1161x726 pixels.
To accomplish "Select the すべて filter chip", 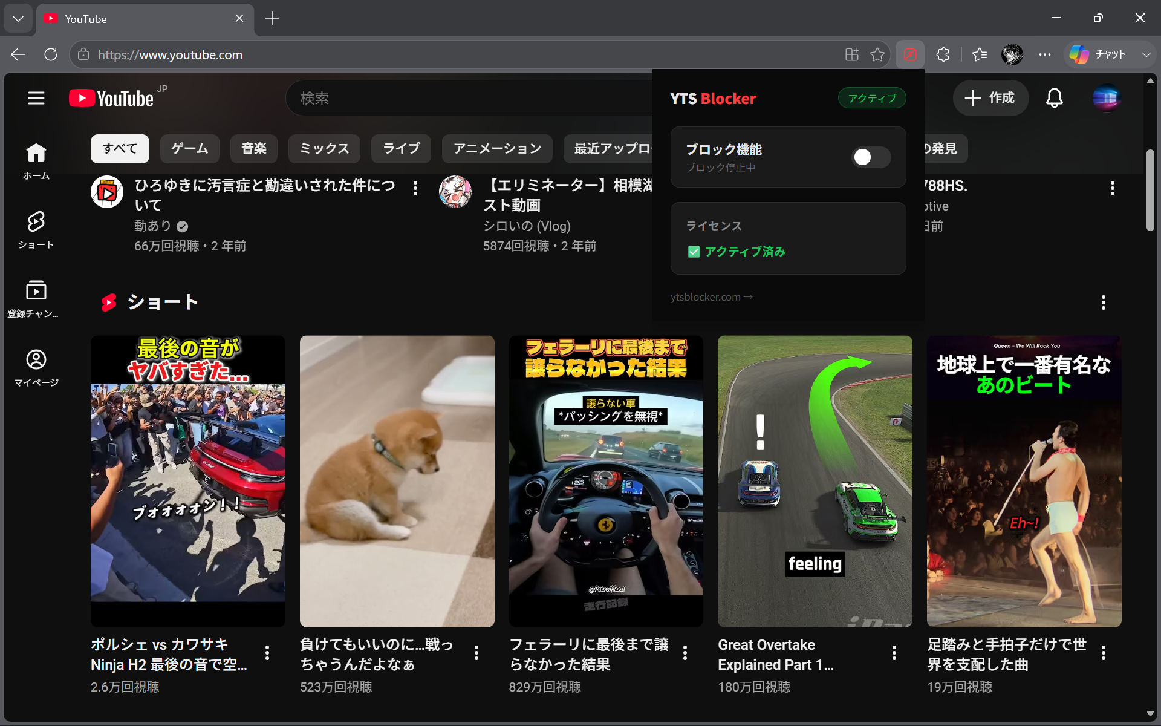I will pyautogui.click(x=120, y=149).
